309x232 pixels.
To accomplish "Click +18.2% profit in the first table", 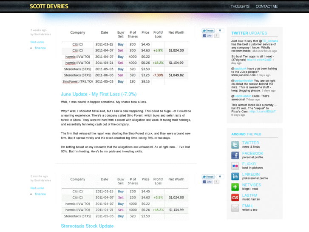I will (158, 63).
